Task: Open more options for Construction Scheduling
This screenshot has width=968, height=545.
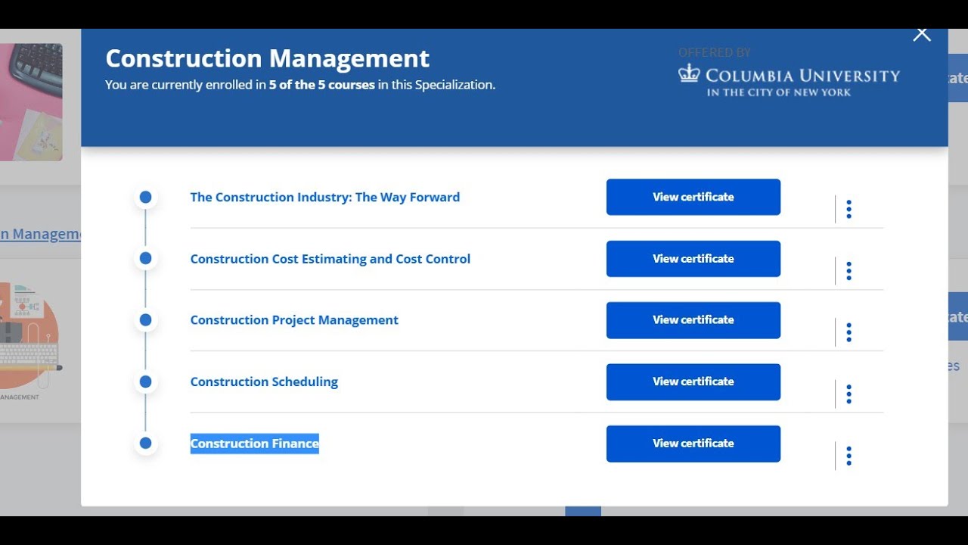Action: [849, 394]
